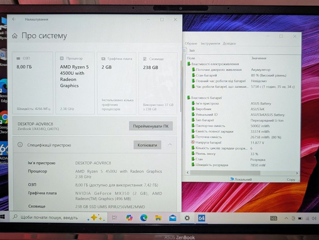The image size is (319, 240).
Task: Click the battery icon in system tray
Action: click(300, 218)
